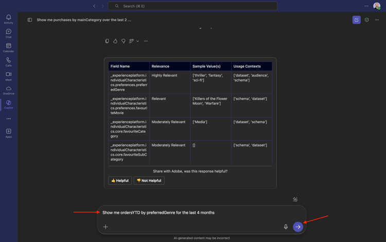The height and width of the screenshot is (242, 386).
Task: Go back with the left arrow
Action: [x=94, y=6]
